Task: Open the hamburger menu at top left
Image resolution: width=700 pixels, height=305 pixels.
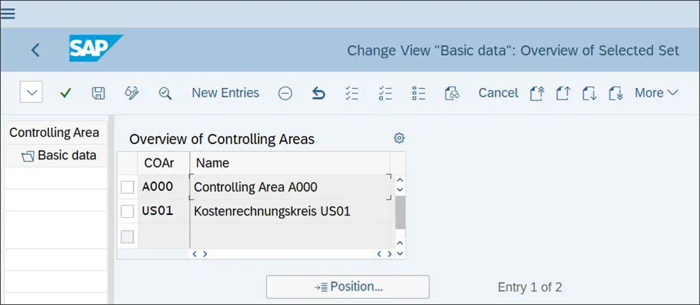Action: click(9, 14)
